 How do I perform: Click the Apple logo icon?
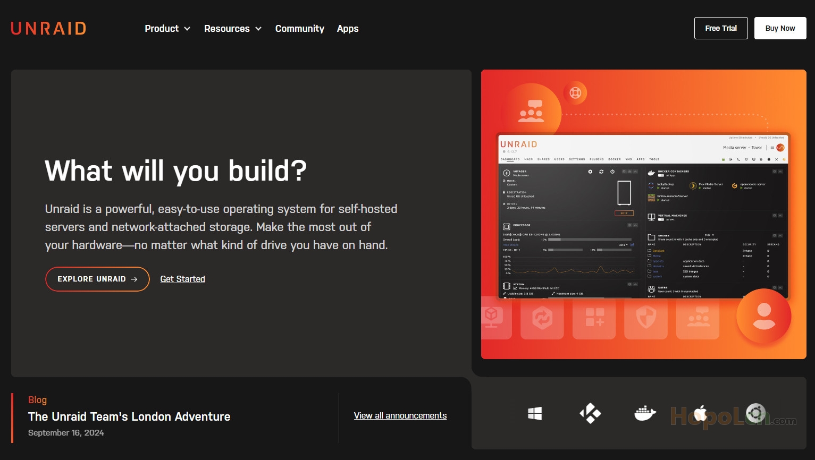pyautogui.click(x=700, y=413)
